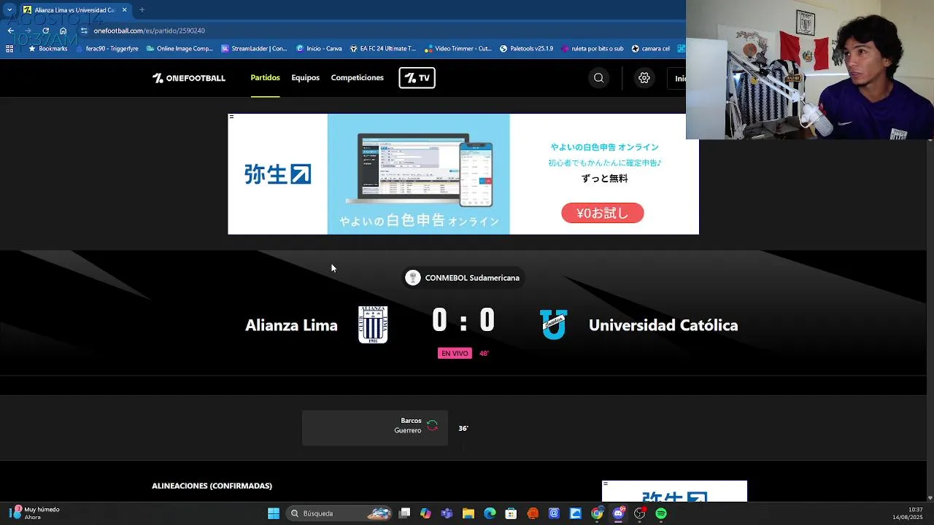This screenshot has height=525, width=934.
Task: Click the Alianza Lima team name
Action: (291, 325)
